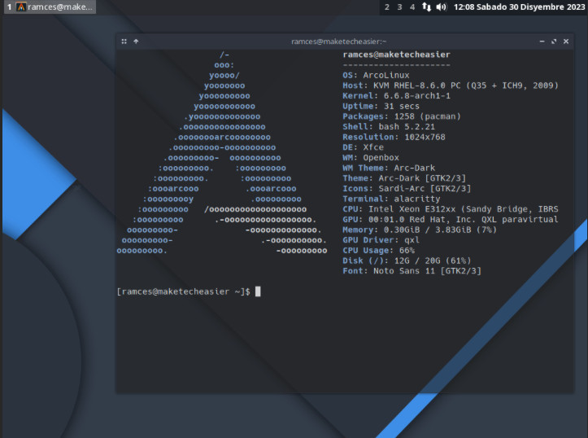The image size is (588, 438).
Task: Open the network connection tray icon
Action: pos(426,7)
